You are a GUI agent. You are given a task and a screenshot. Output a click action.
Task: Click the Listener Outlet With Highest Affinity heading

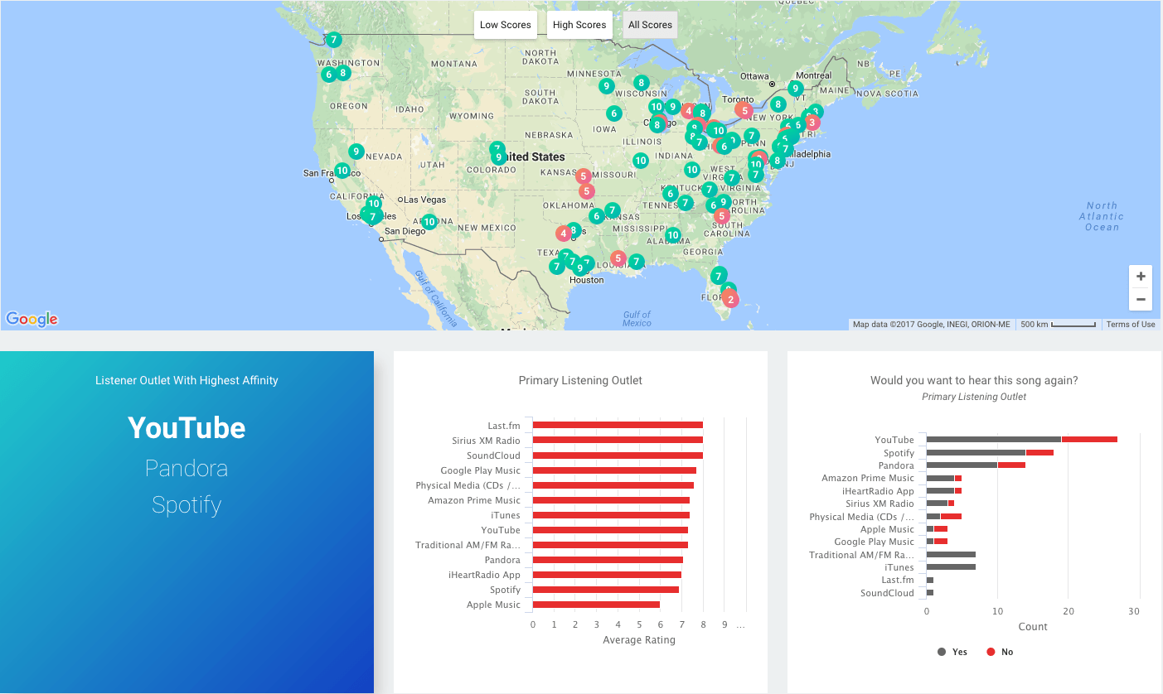pos(187,380)
